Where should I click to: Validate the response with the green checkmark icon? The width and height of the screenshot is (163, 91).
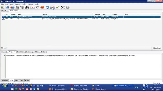click(x=58, y=7)
